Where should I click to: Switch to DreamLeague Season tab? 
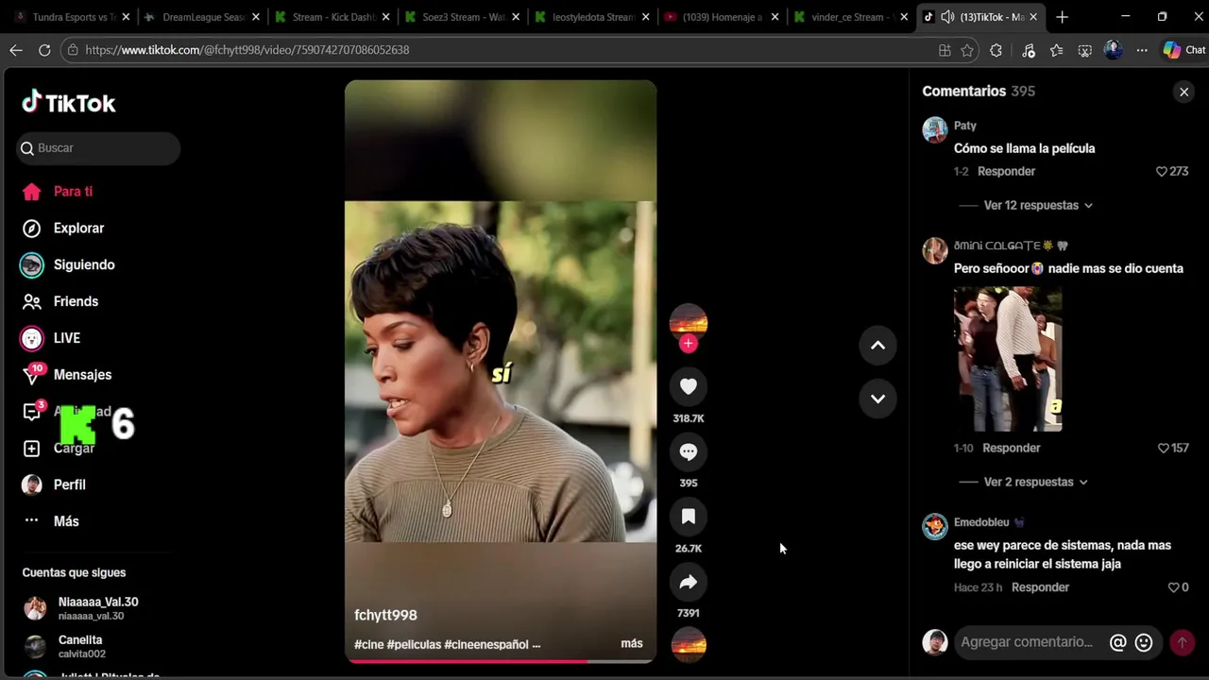pos(202,17)
